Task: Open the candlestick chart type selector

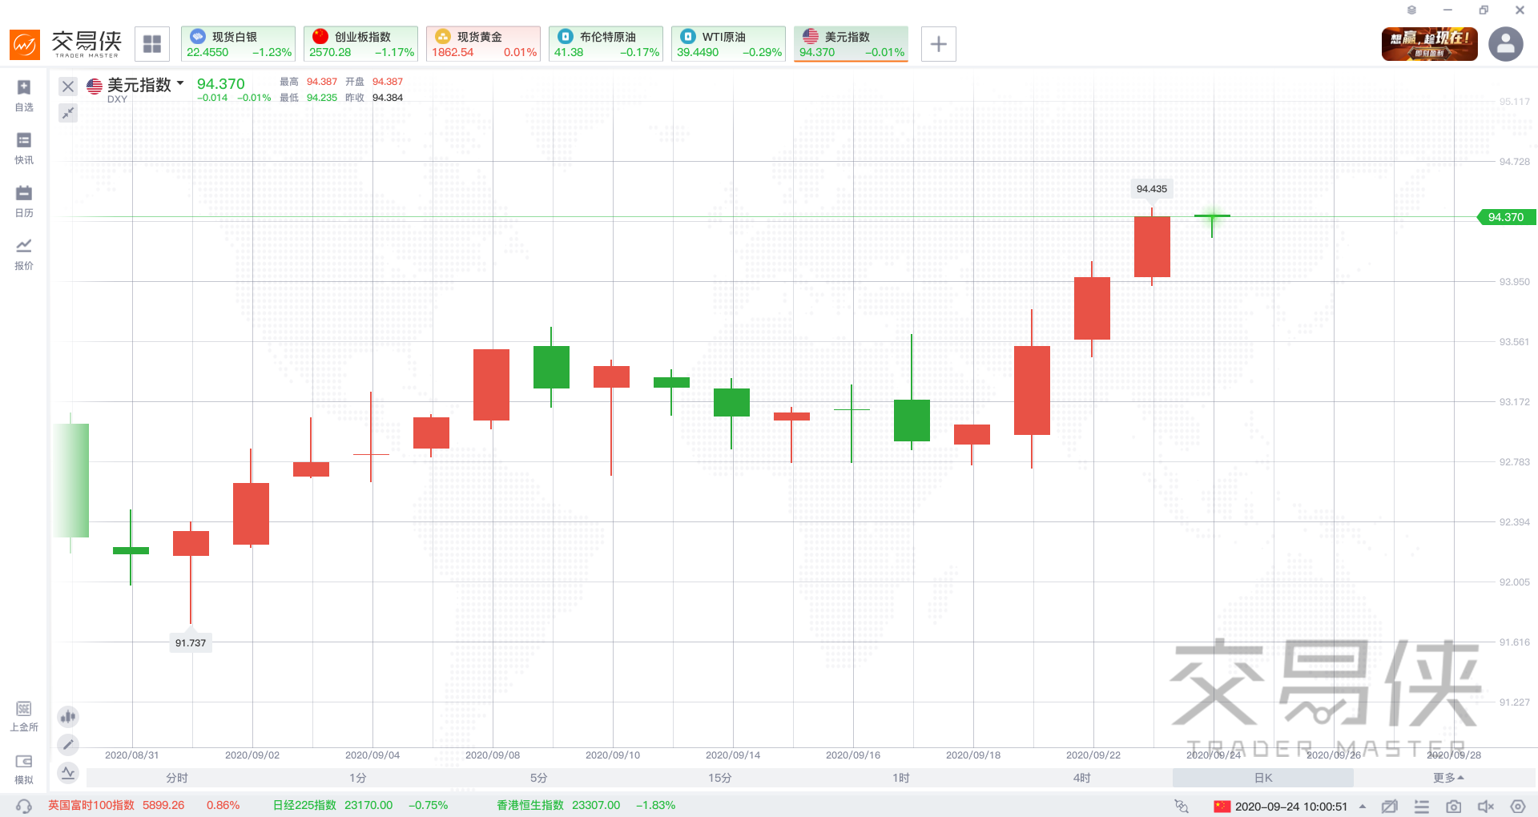Action: pos(68,716)
